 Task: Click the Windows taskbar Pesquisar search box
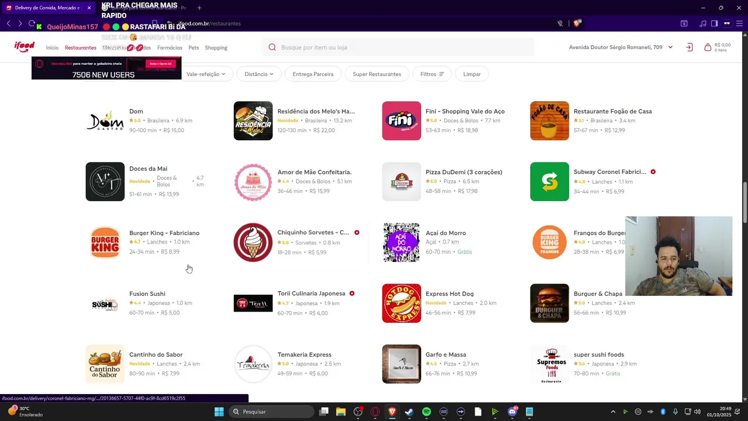[271, 412]
